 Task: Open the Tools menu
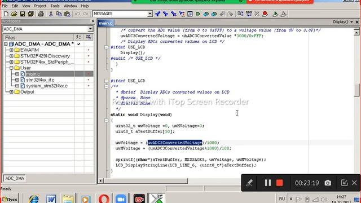pos(55,6)
